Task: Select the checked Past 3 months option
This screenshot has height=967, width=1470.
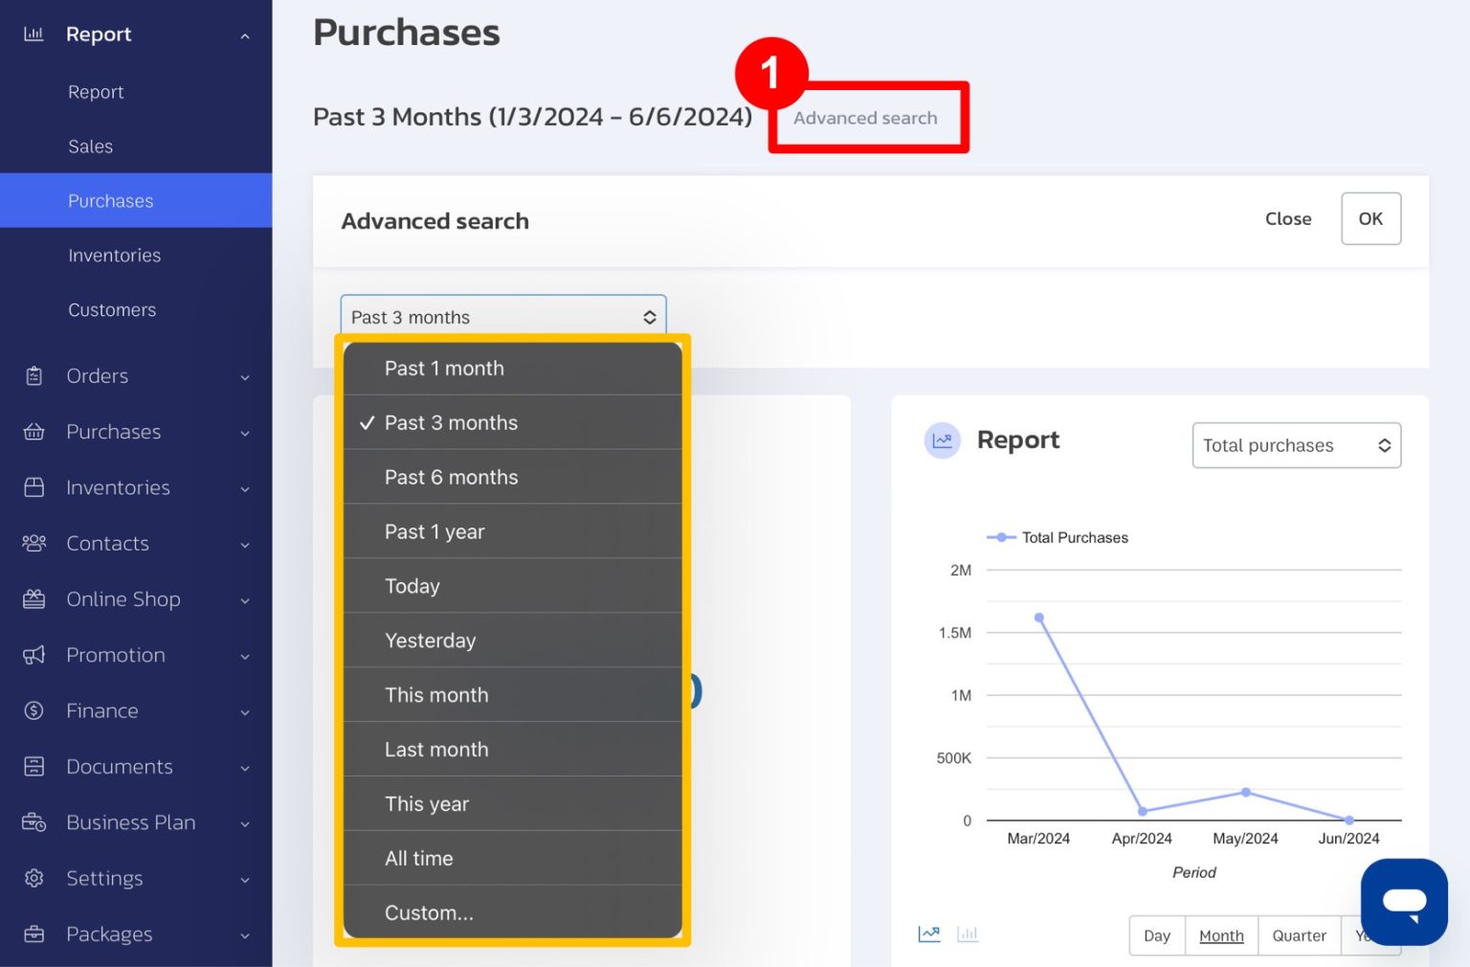Action: point(451,422)
